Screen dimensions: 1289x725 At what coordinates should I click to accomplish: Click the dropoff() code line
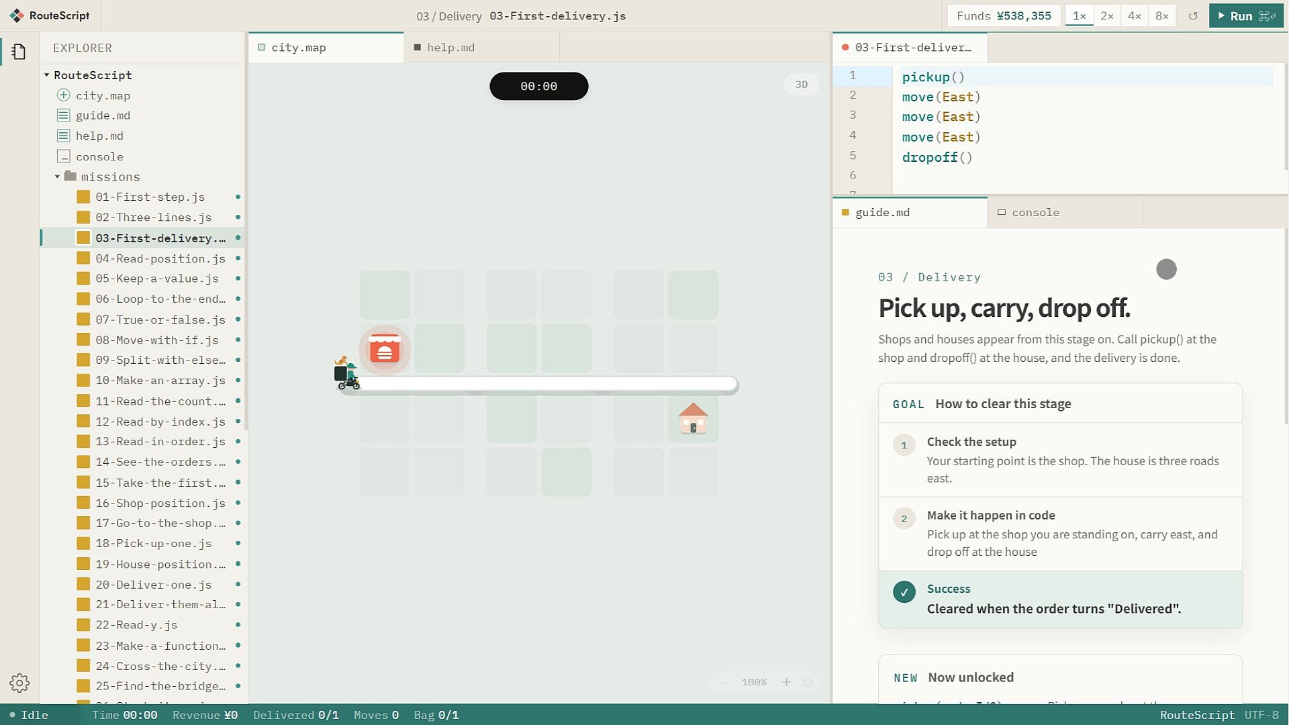pos(937,157)
